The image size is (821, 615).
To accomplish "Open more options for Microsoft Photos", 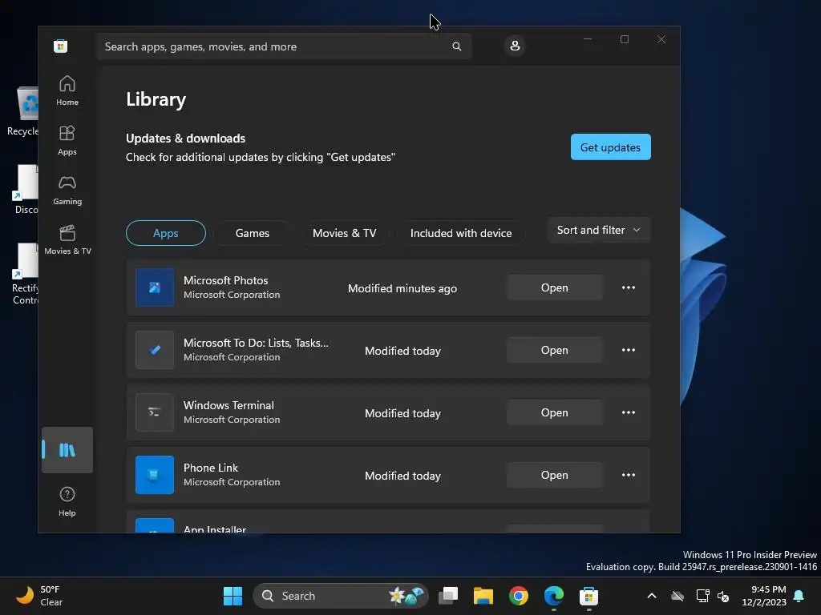I will click(x=629, y=287).
